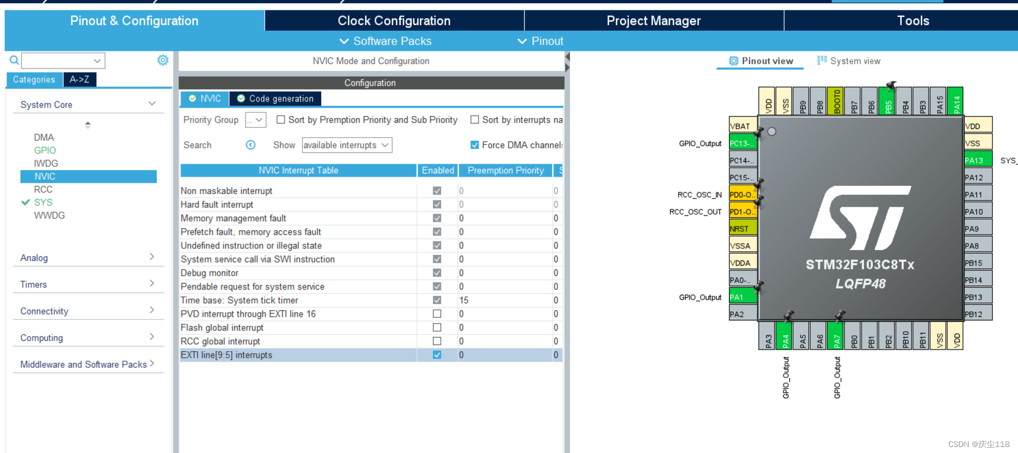Enable Sort by interrupts names checkbox
Screen dimensions: 1018x453
[475, 119]
